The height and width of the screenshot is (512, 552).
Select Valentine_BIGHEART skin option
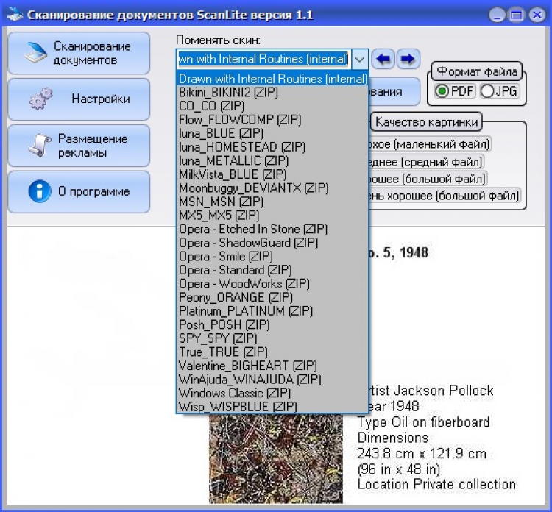pyautogui.click(x=248, y=366)
